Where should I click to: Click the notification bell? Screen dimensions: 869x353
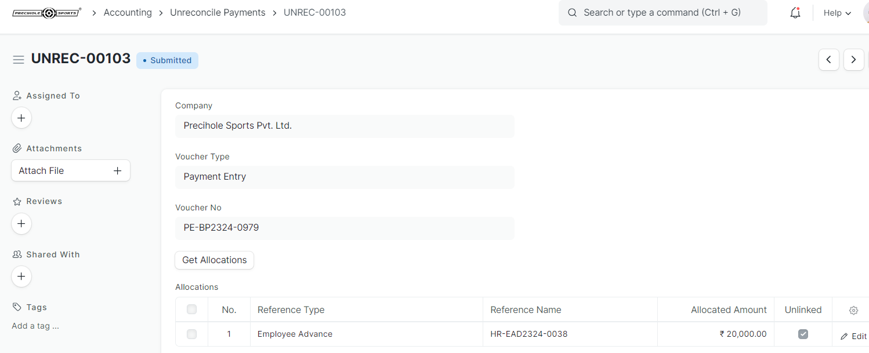(795, 12)
